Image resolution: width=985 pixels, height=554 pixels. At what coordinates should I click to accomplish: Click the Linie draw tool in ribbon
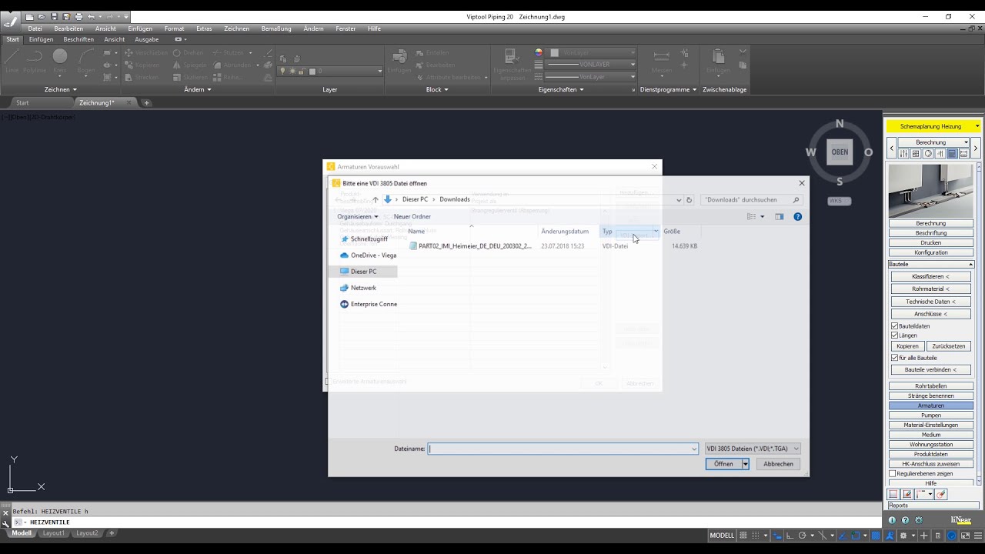12,61
